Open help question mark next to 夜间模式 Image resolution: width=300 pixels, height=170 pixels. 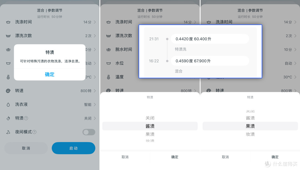[34, 132]
